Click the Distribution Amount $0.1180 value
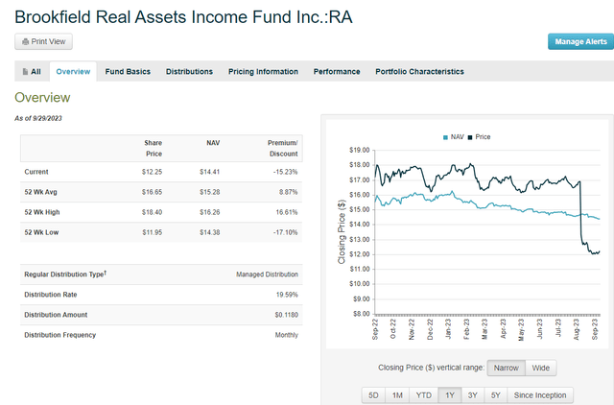This screenshot has width=614, height=405. click(286, 315)
